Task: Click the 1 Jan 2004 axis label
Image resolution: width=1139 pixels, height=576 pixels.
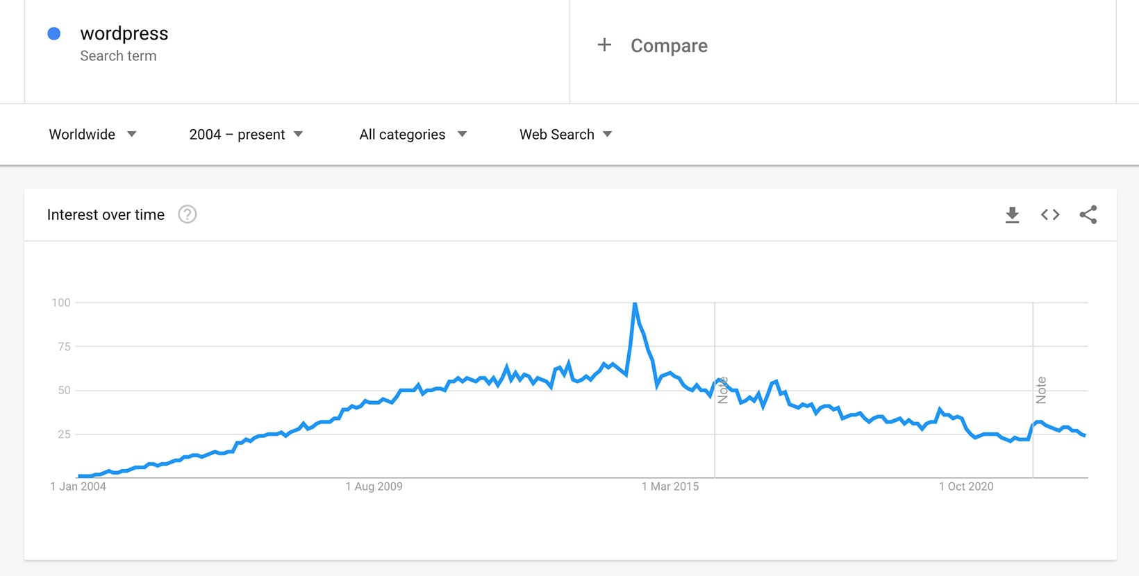Action: (78, 486)
